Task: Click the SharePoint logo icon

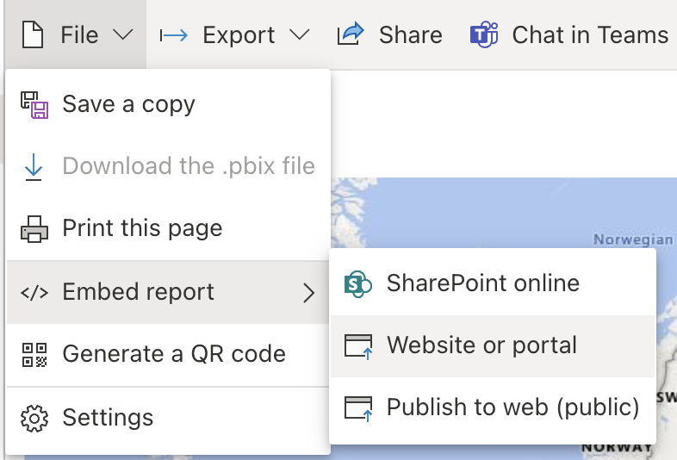Action: [358, 284]
